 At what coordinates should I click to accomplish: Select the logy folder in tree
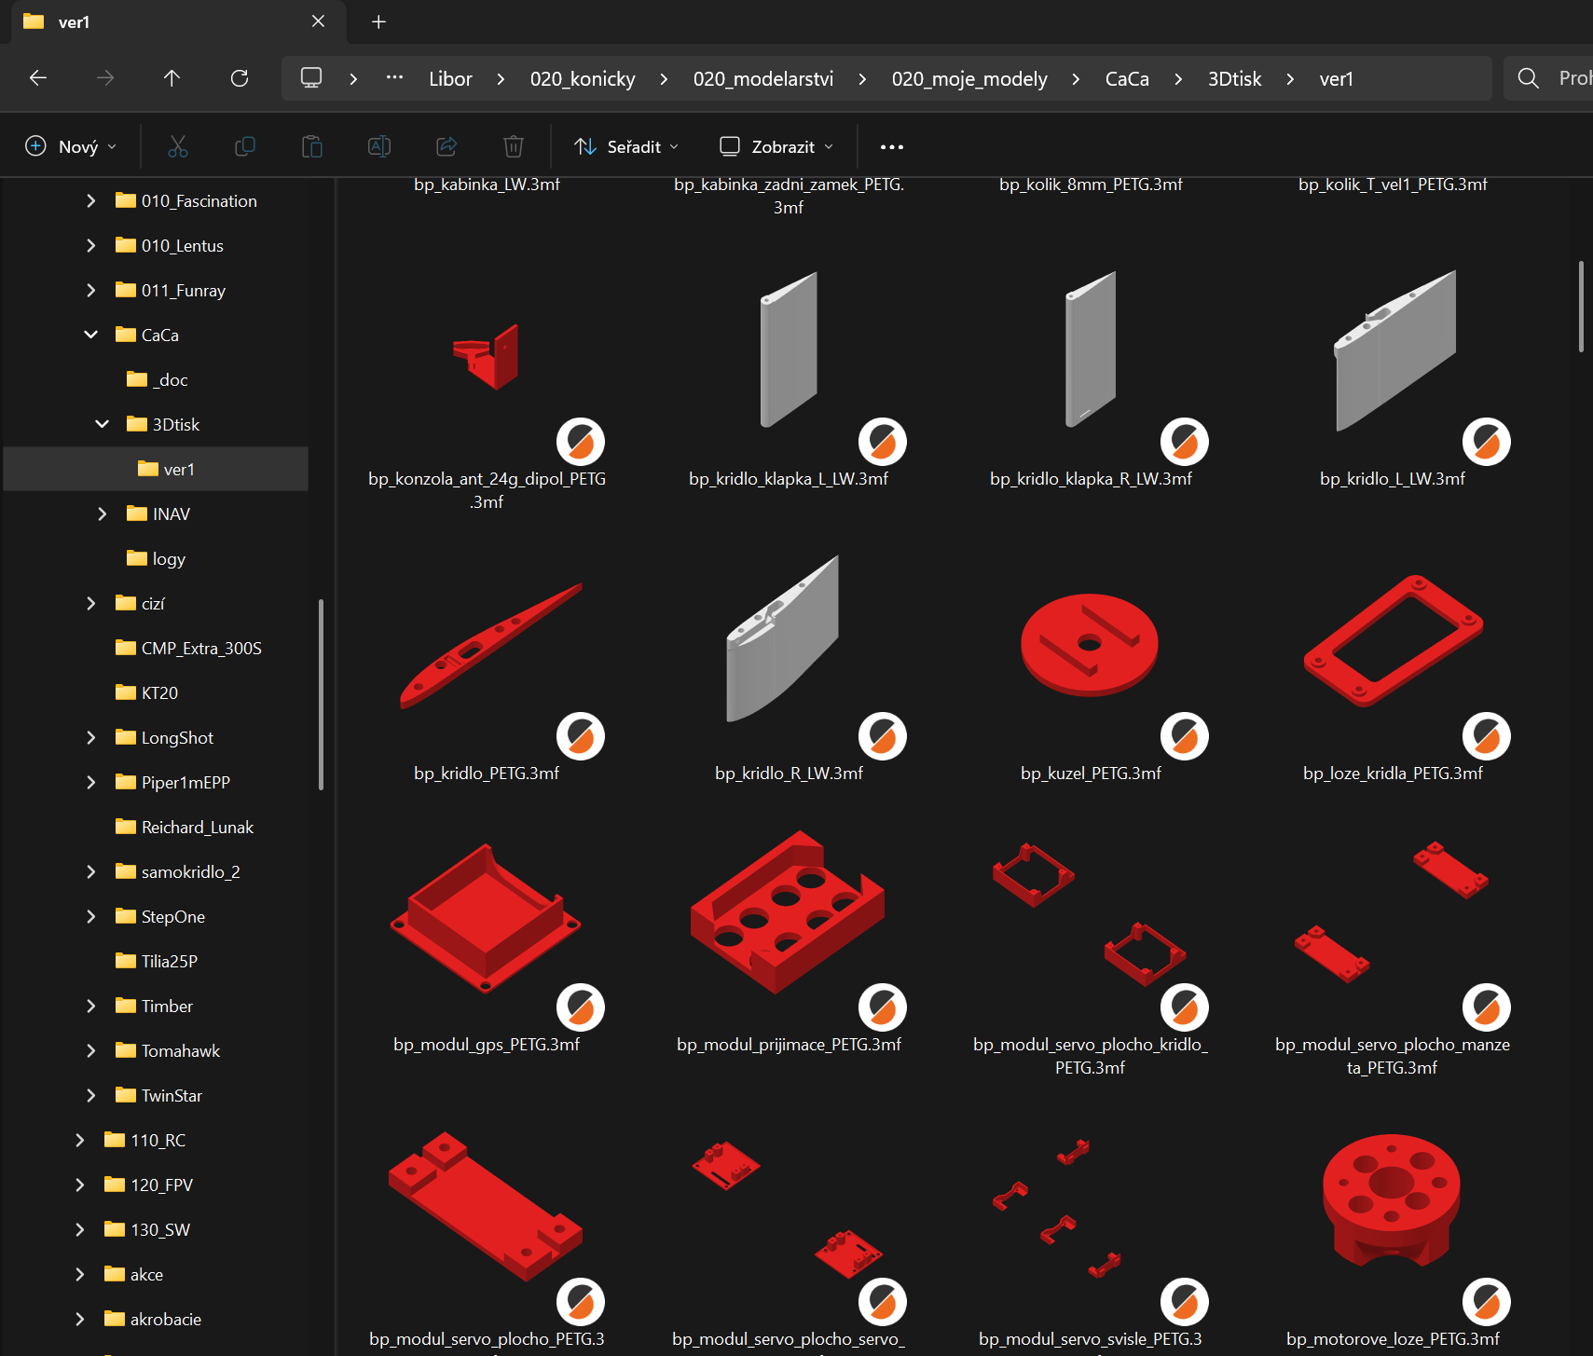pyautogui.click(x=157, y=558)
